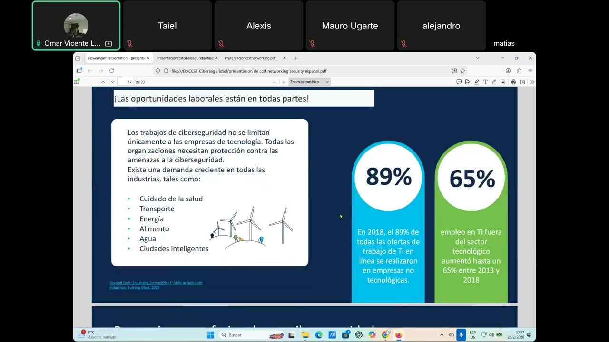Click the shield tracking protection icon
Screen dimensions: 609x342
[158, 71]
